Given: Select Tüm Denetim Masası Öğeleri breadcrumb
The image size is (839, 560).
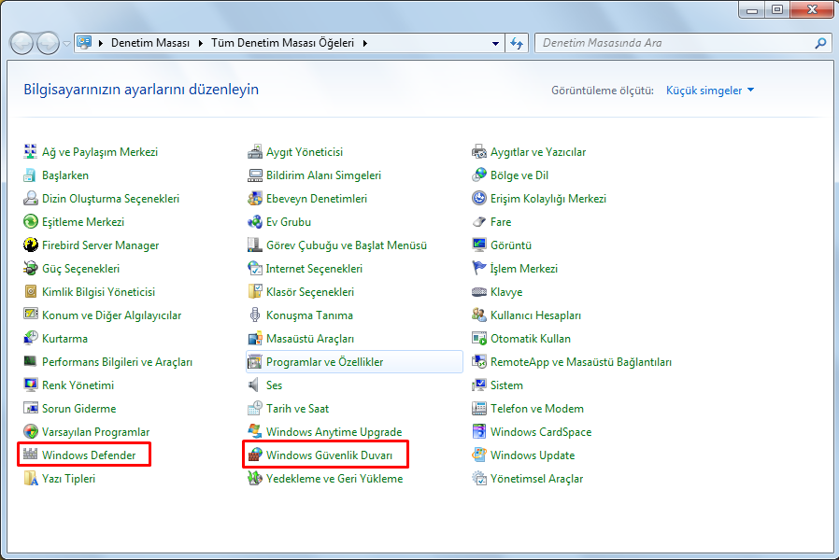Looking at the screenshot, I should click(x=282, y=43).
